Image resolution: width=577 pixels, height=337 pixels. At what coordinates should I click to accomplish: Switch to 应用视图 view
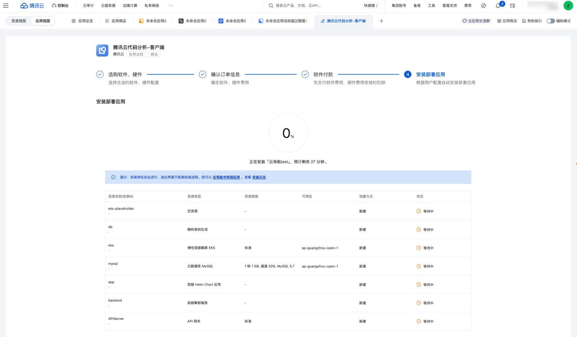43,21
